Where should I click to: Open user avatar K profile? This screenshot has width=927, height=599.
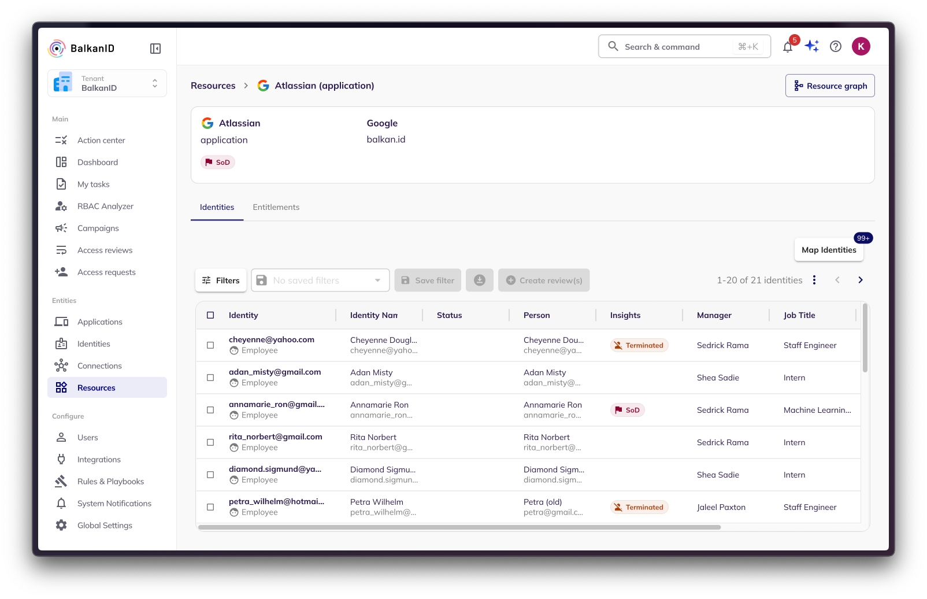tap(861, 47)
